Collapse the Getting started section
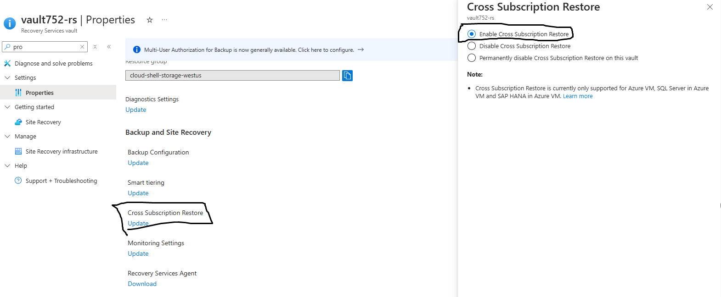 click(7, 107)
